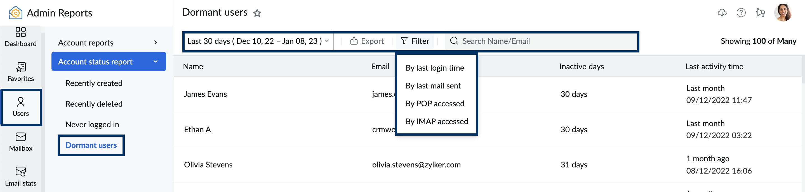Click the Export share icon
The width and height of the screenshot is (805, 192).
(354, 41)
